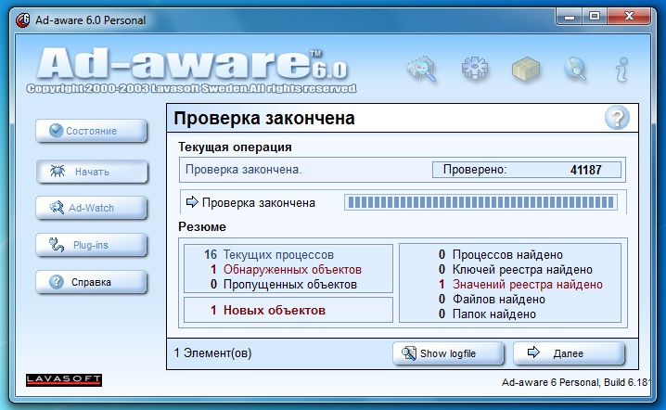The height and width of the screenshot is (410, 666).
Task: Select 'Новых объектов' summary line
Action: coord(268,311)
